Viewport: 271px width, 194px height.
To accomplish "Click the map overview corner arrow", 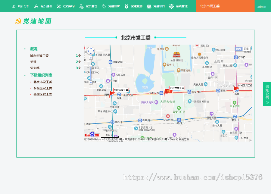I will [x=251, y=140].
